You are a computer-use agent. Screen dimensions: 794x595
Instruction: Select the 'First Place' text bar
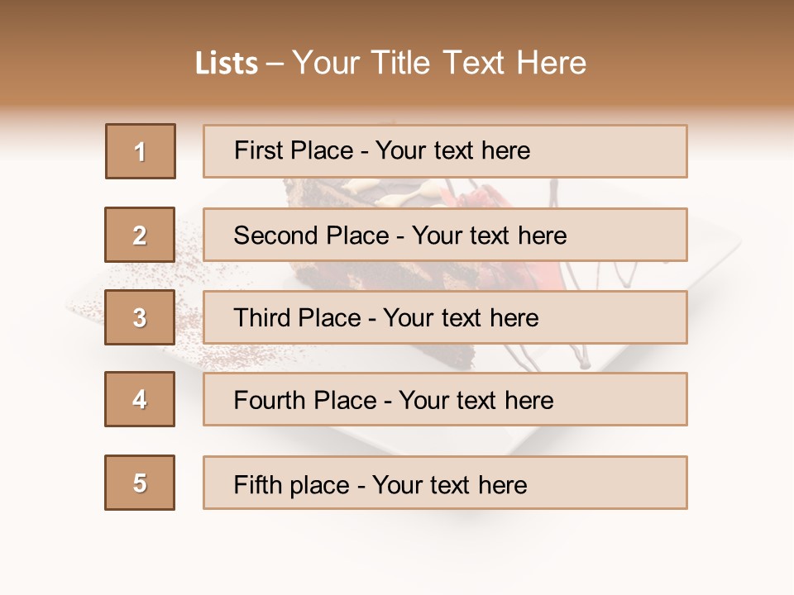[x=445, y=151]
